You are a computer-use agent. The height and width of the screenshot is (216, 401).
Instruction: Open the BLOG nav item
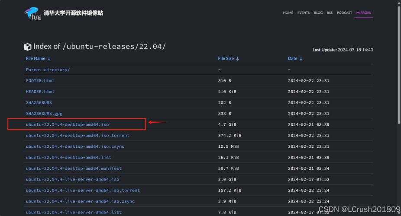[x=318, y=13]
